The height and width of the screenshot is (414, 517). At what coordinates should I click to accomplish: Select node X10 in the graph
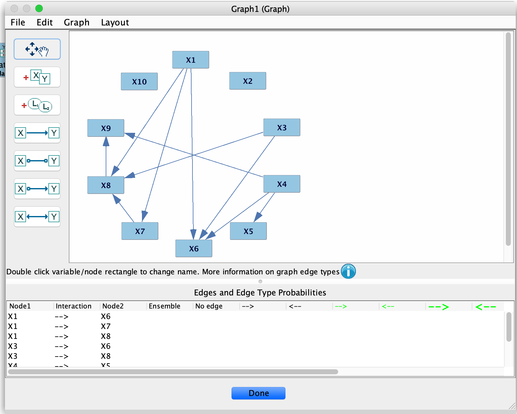tap(139, 81)
